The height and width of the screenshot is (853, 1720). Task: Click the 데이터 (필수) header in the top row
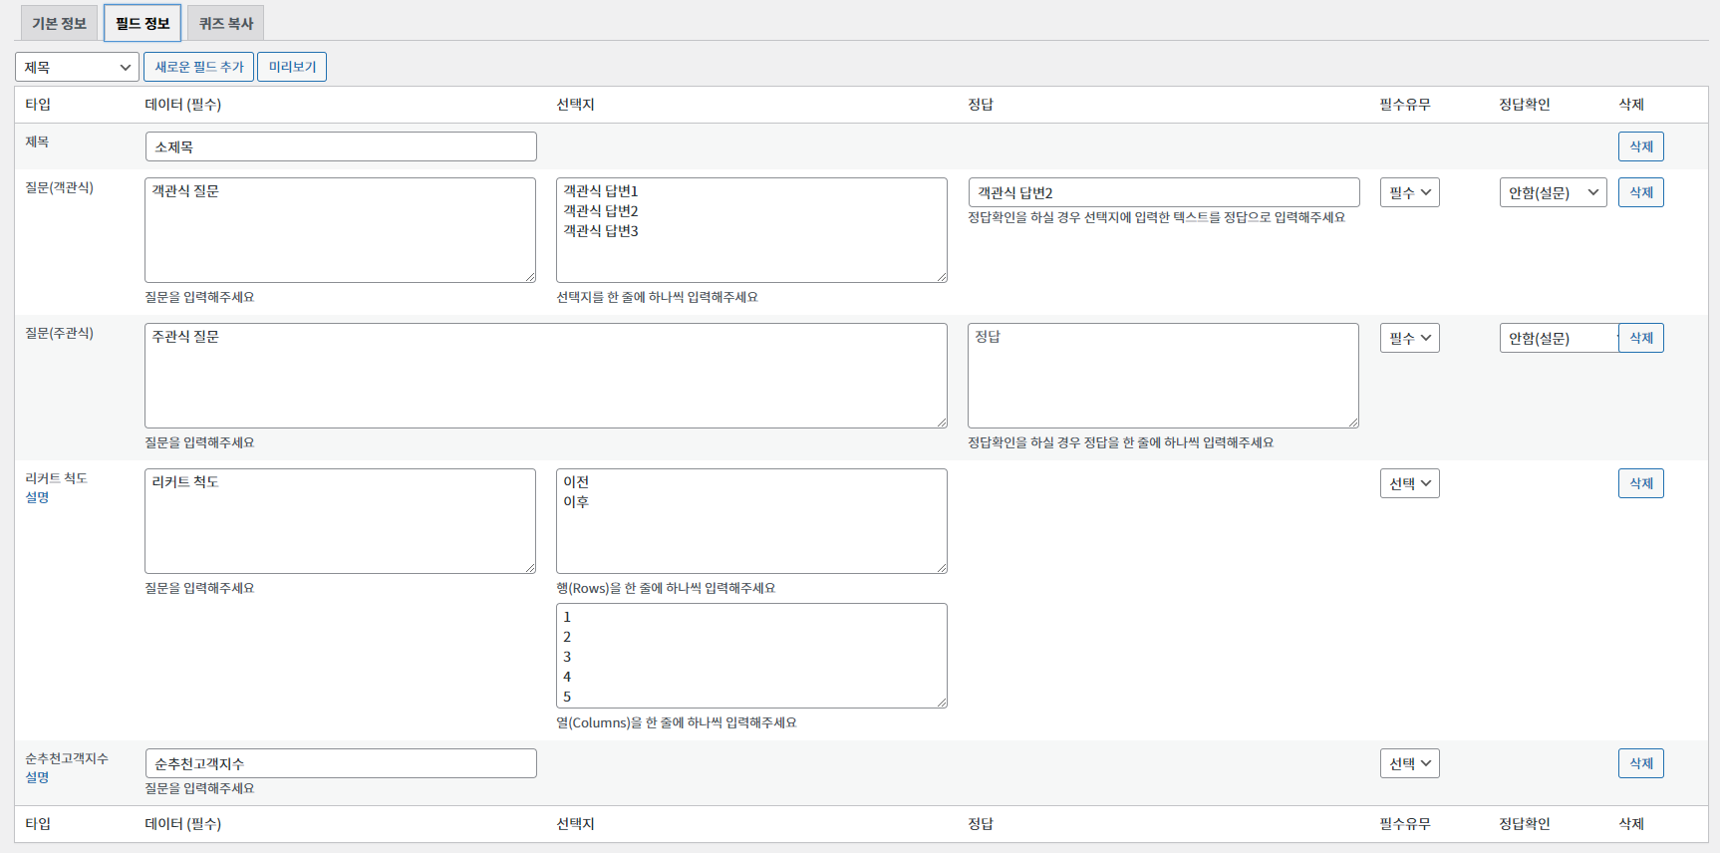[x=183, y=105]
